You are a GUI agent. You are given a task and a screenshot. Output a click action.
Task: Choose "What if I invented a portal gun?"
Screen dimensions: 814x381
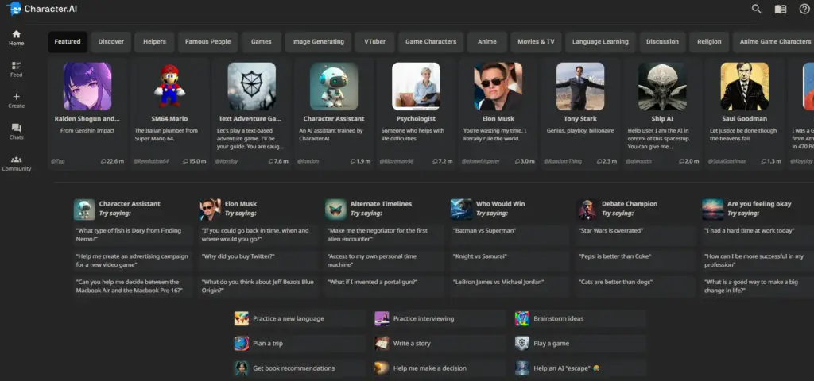[384, 286]
